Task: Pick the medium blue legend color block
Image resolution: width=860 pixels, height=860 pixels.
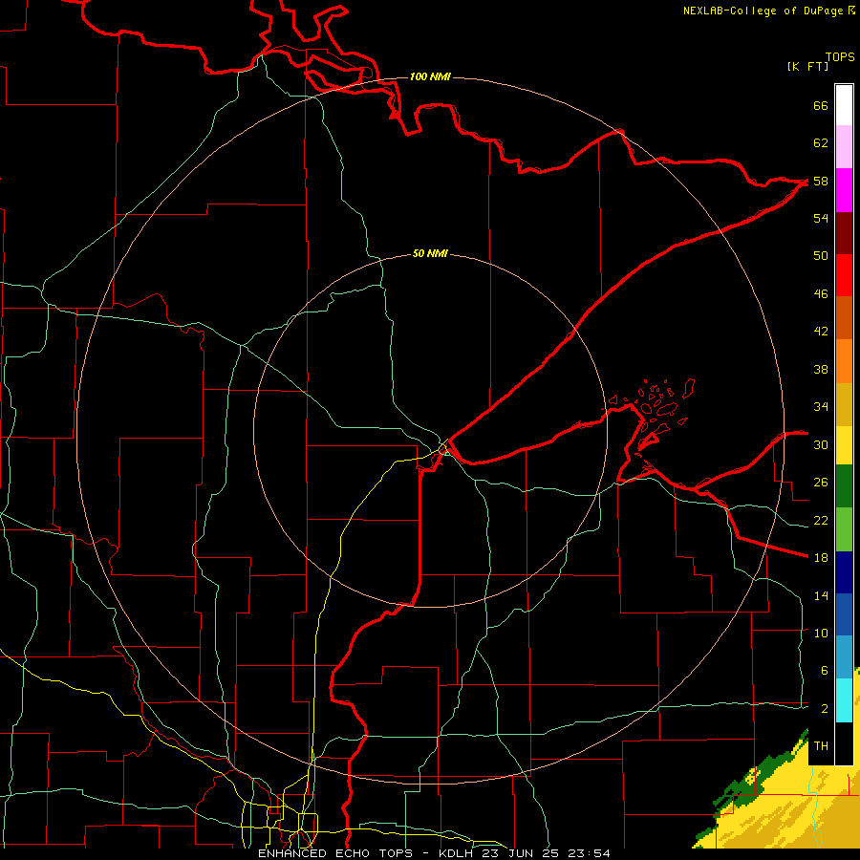Action: coord(844,614)
